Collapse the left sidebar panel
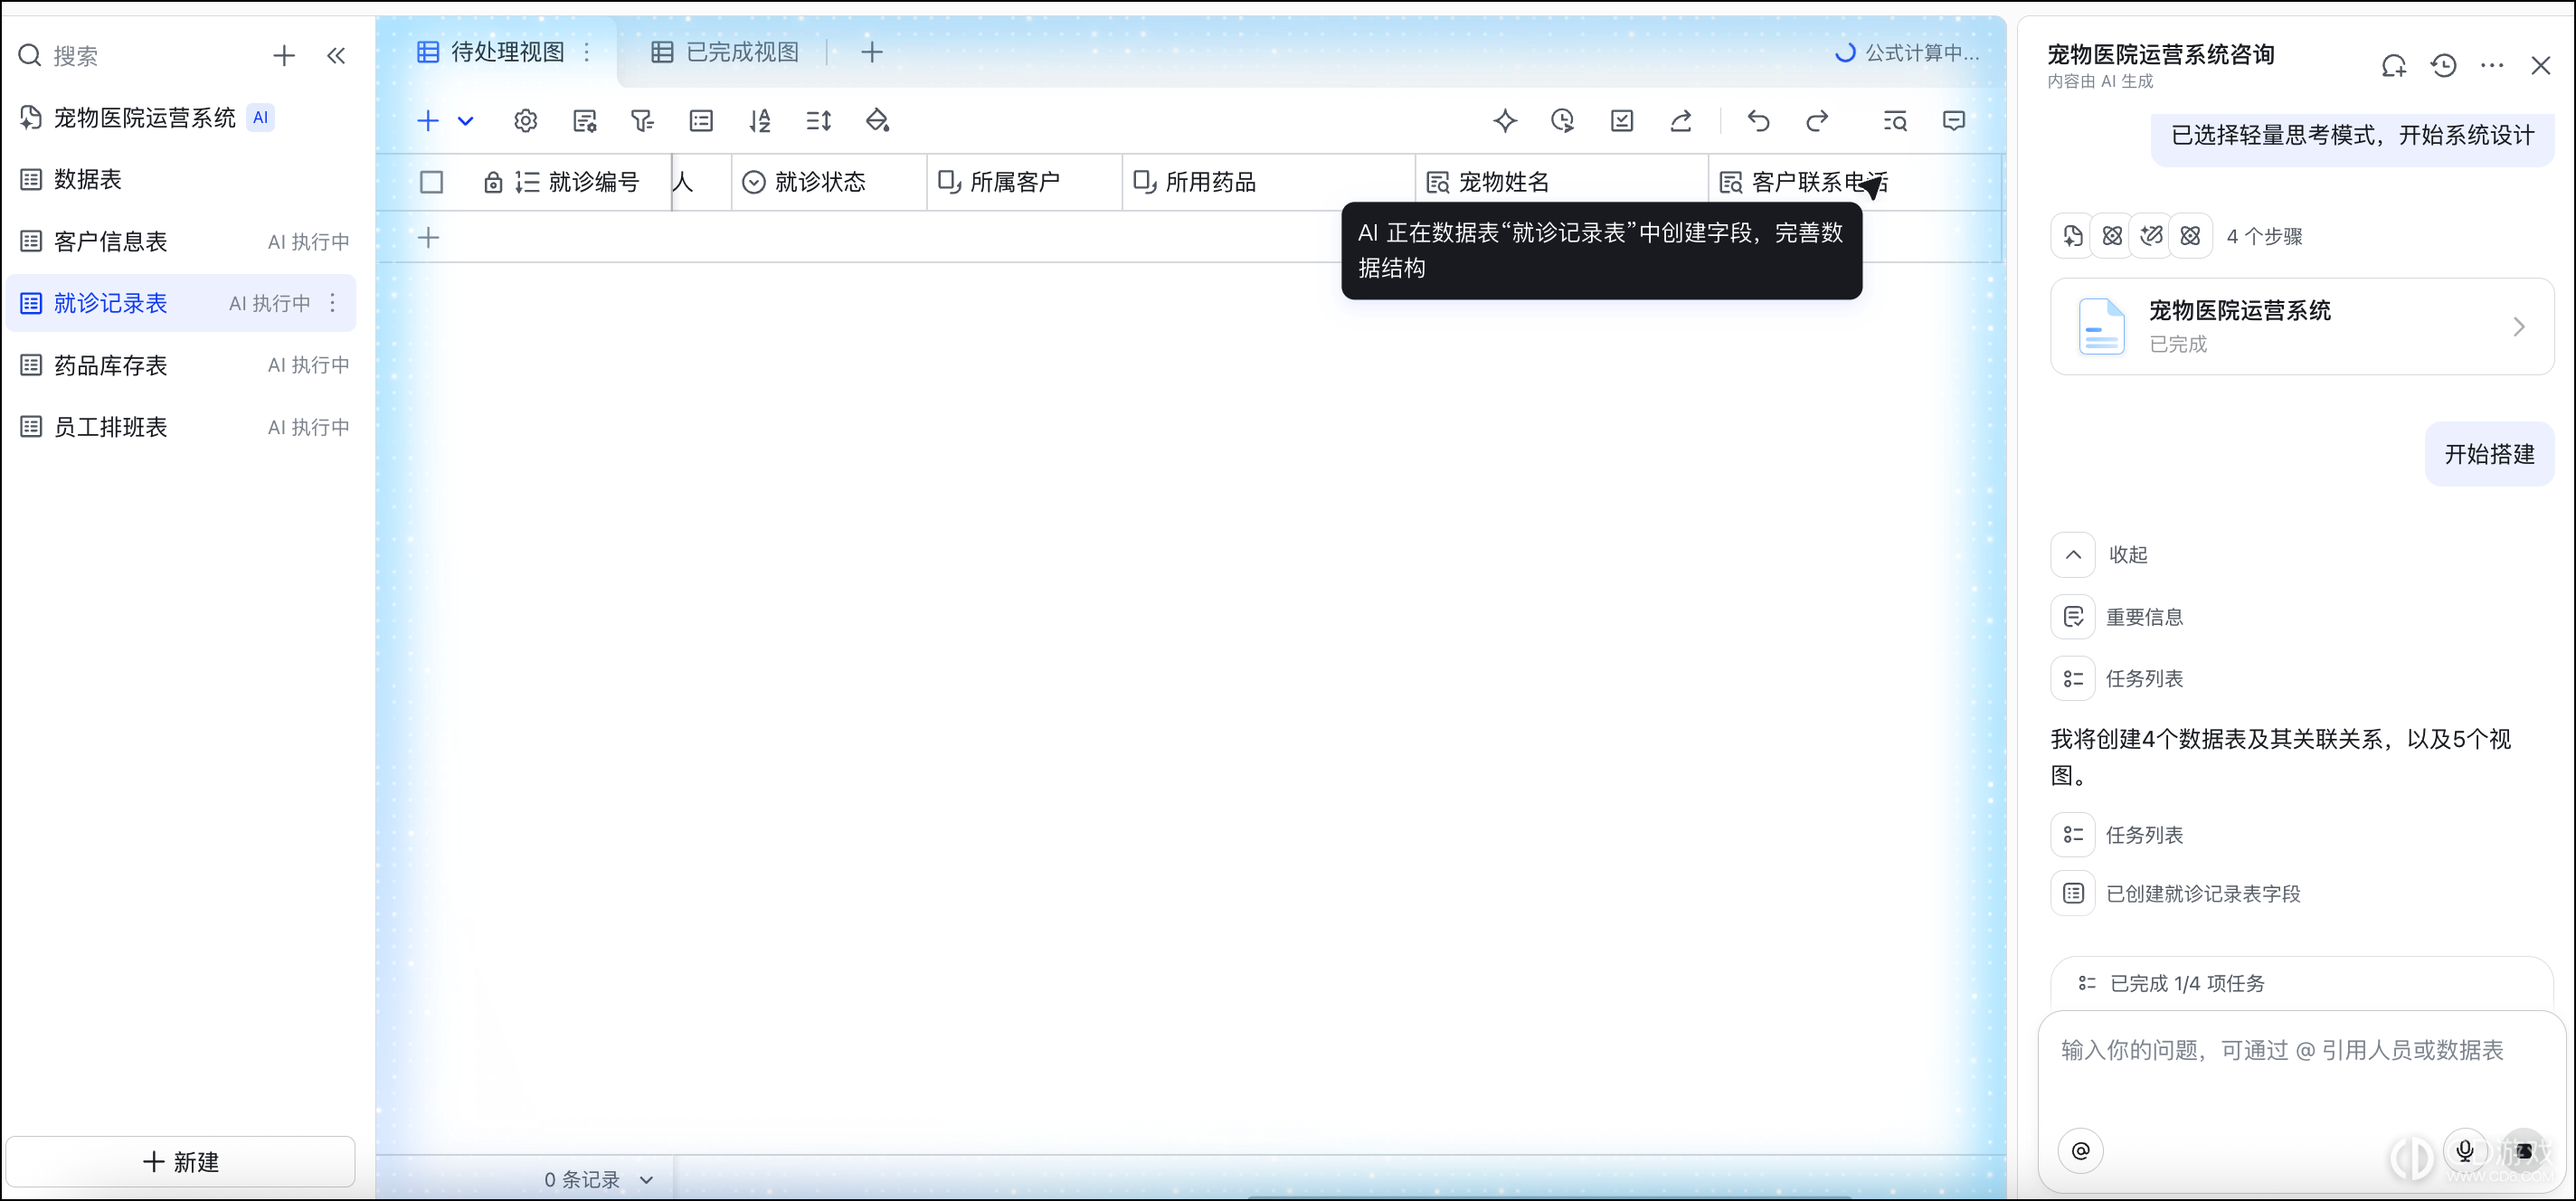This screenshot has width=2576, height=1201. point(337,55)
